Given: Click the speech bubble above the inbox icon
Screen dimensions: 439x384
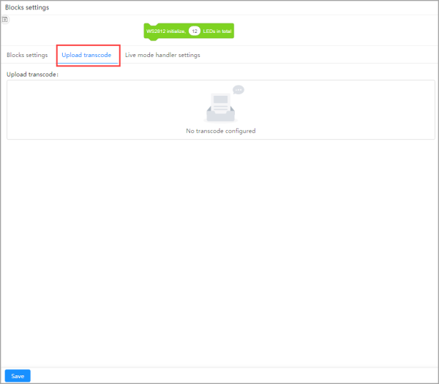Looking at the screenshot, I should 238,89.
